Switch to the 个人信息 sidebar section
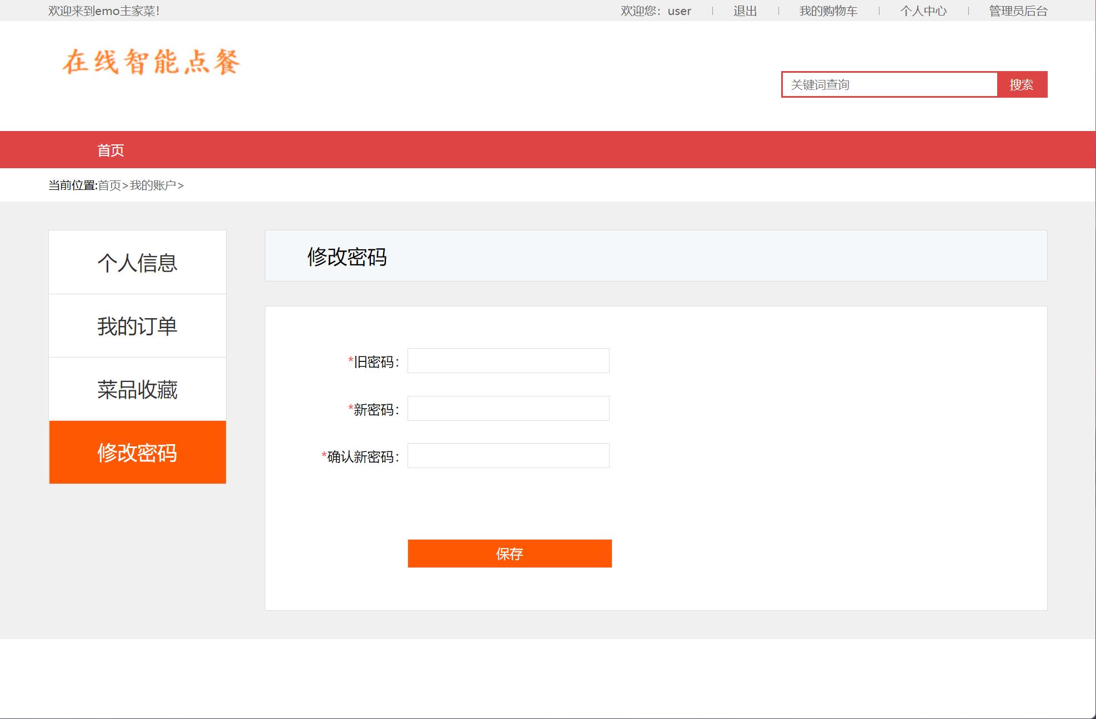The width and height of the screenshot is (1096, 719). 137,262
